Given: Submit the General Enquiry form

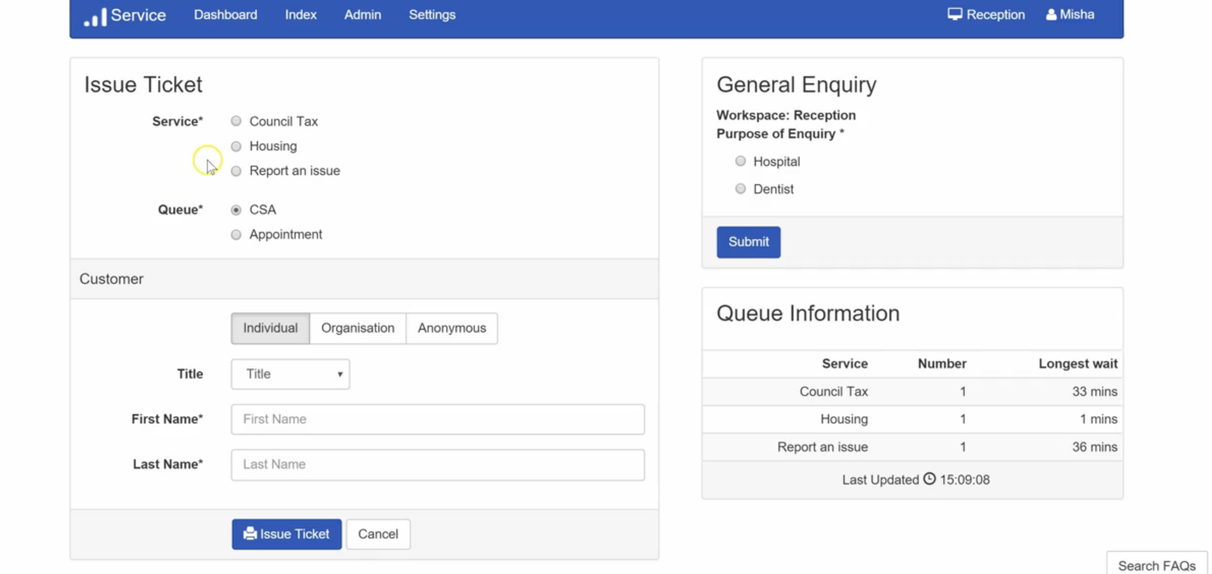Looking at the screenshot, I should coord(748,242).
